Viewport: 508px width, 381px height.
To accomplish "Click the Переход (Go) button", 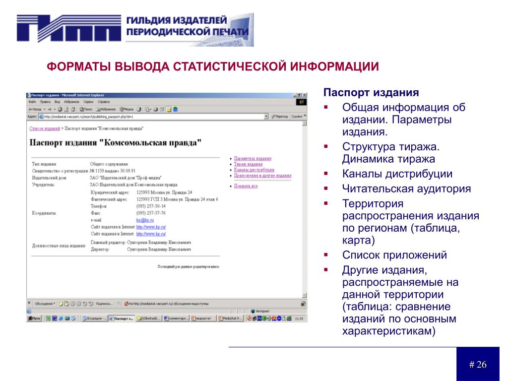I will pyautogui.click(x=280, y=116).
